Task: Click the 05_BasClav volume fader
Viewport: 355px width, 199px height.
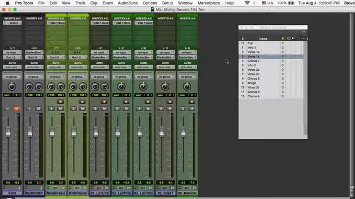Action: tap(183, 132)
